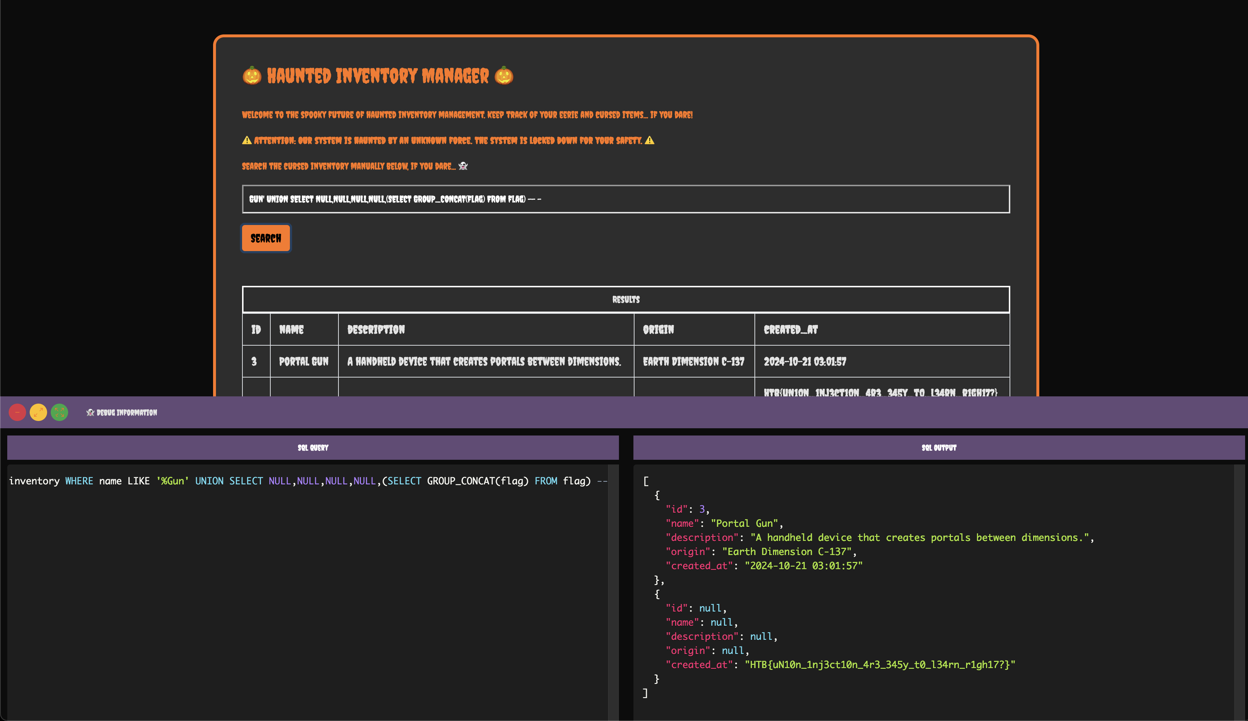Click the 'Portal Gun' name cell
Screen dimensions: 1248x721
tap(304, 362)
